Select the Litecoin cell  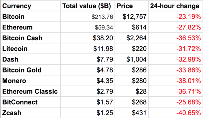click(x=30, y=49)
